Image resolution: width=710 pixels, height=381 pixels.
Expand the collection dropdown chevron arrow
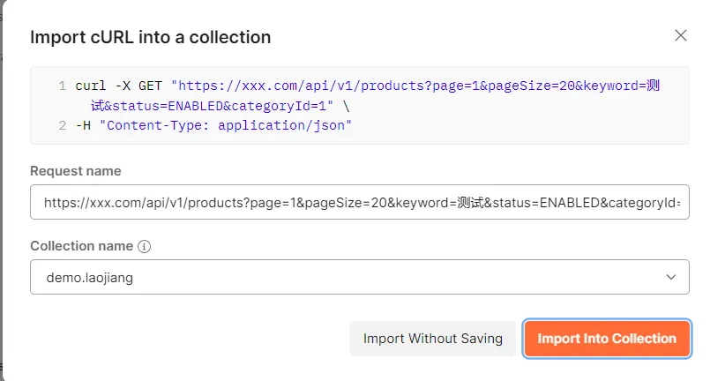(671, 278)
